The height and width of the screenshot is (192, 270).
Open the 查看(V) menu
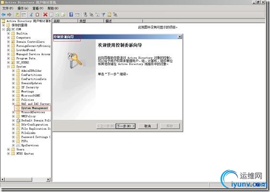tap(38, 8)
